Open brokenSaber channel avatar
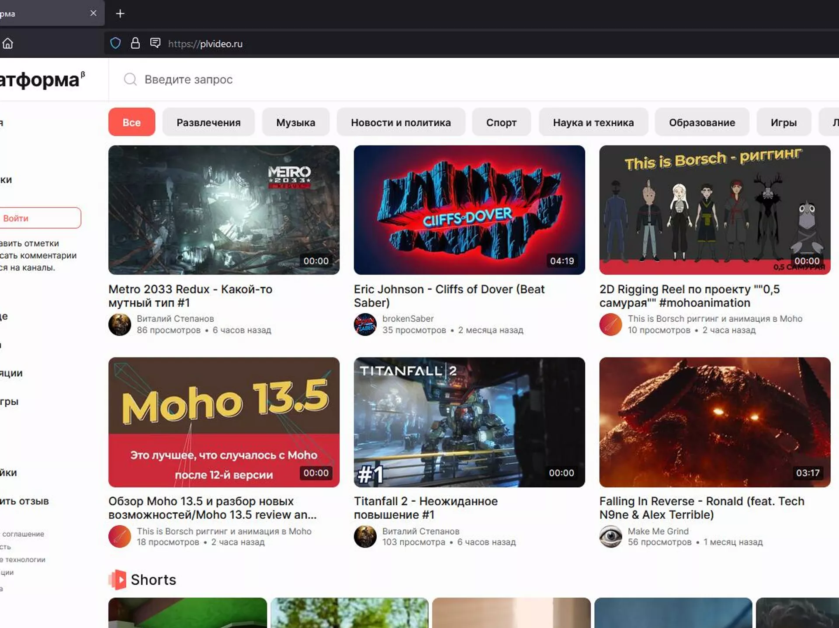Viewport: 839px width, 628px height. click(x=365, y=324)
